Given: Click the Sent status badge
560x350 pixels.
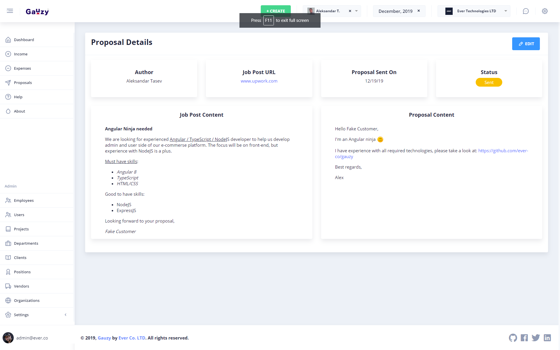Looking at the screenshot, I should (x=489, y=82).
